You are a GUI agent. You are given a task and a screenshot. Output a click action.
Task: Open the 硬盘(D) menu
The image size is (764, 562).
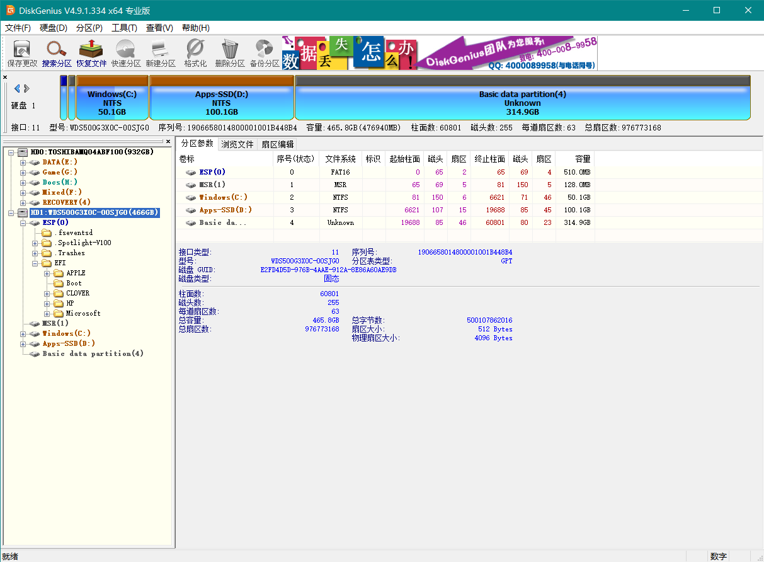54,28
